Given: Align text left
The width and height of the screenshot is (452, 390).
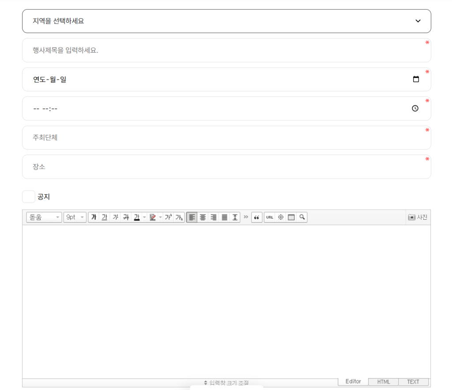Looking at the screenshot, I should (192, 217).
